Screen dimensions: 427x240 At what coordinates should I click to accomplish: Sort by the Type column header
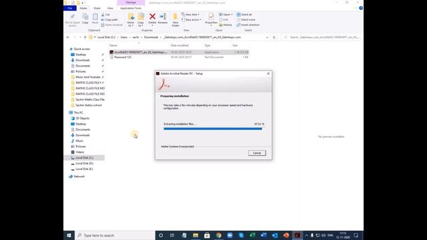tap(207, 45)
